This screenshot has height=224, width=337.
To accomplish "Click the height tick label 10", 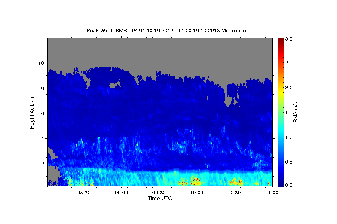I will tap(42, 63).
